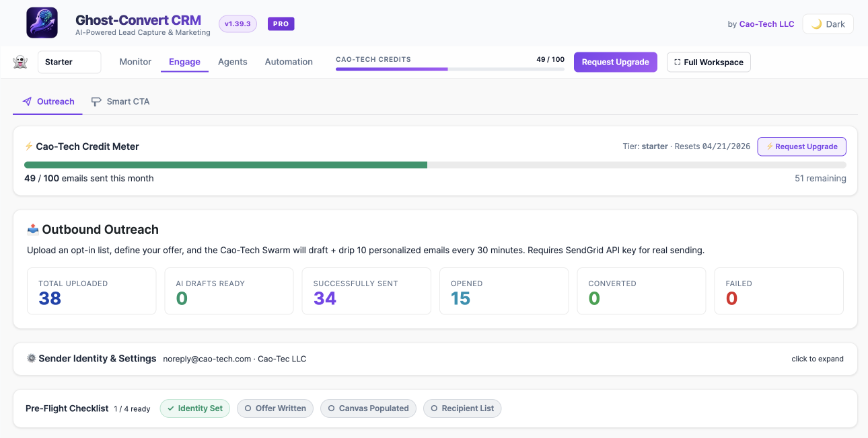This screenshot has width=868, height=438.
Task: Expand Sender Identity & Settings section
Action: click(435, 359)
